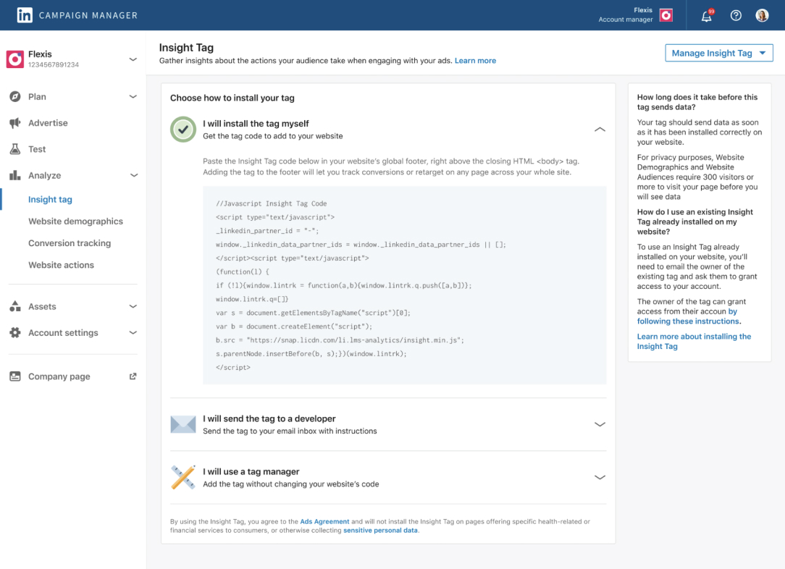Click the Account settings label

point(63,333)
